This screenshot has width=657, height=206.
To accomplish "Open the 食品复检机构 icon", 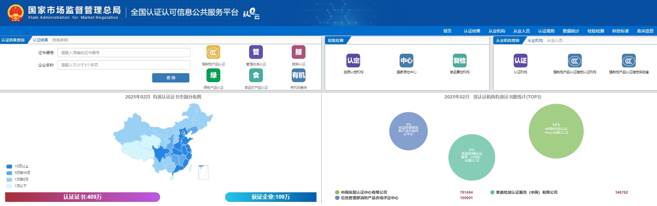I will 459,61.
